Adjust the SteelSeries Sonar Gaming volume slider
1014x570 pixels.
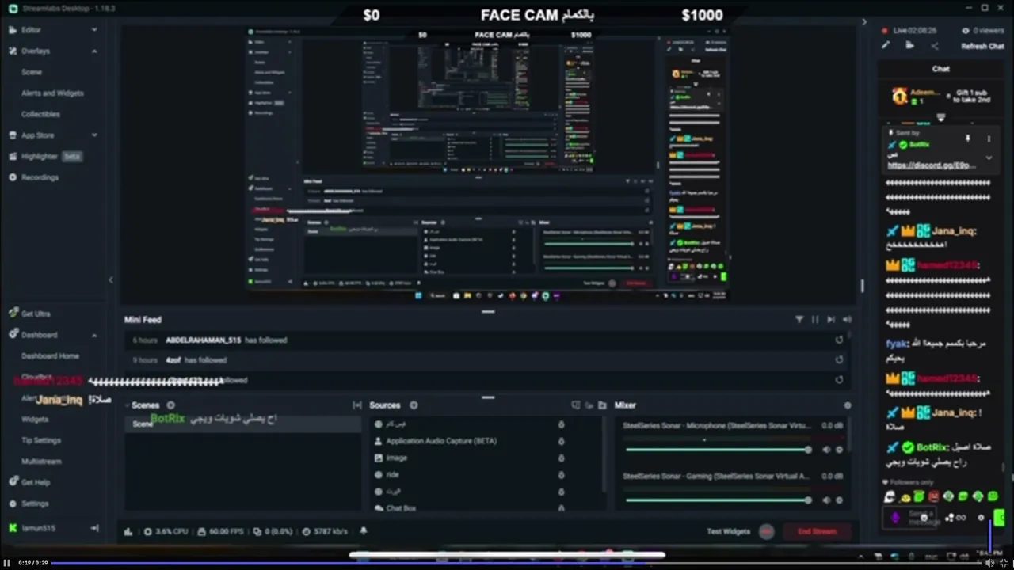718,500
